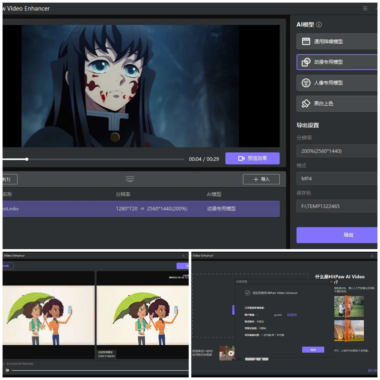
Task: Click the face icon of 人像专用模型
Action: tap(306, 83)
